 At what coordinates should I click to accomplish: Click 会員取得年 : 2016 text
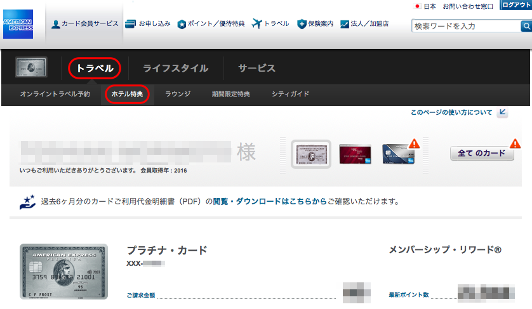click(x=164, y=171)
